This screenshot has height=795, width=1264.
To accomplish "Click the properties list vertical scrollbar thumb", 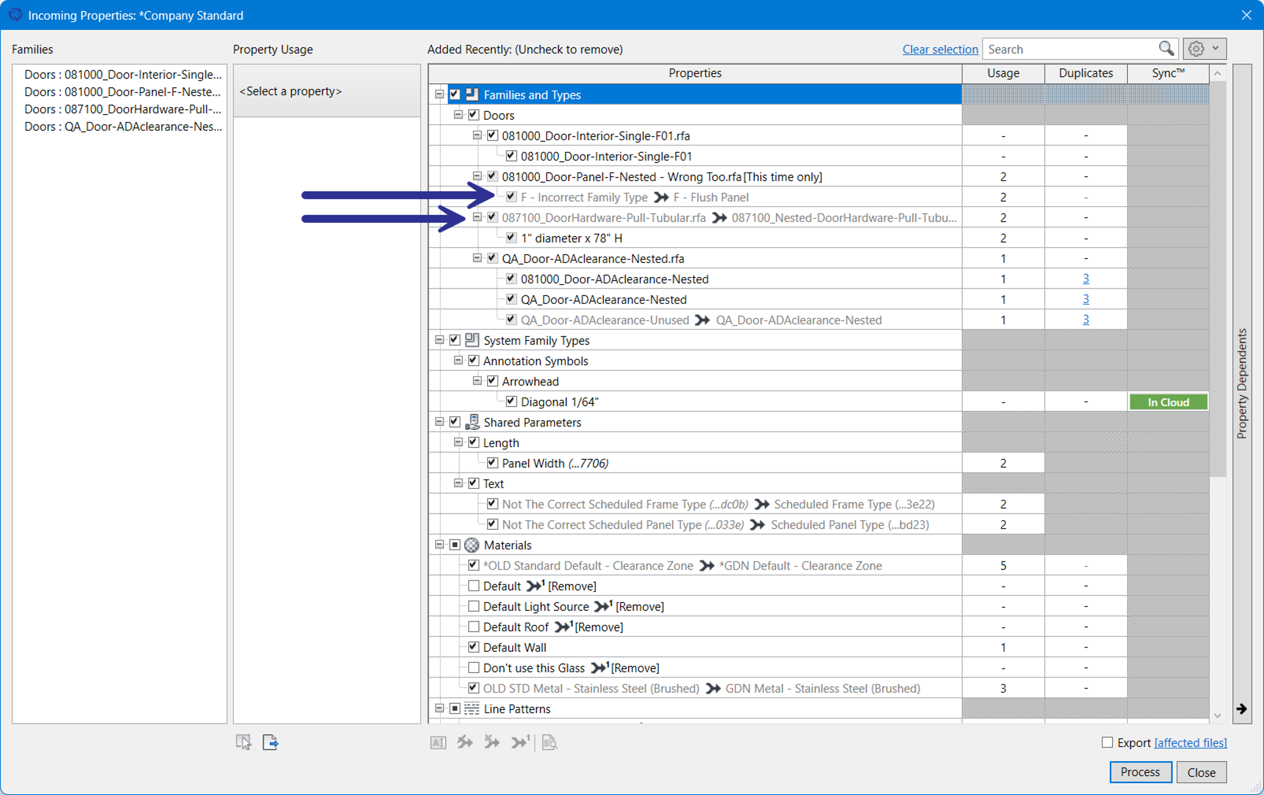I will click(x=1218, y=279).
